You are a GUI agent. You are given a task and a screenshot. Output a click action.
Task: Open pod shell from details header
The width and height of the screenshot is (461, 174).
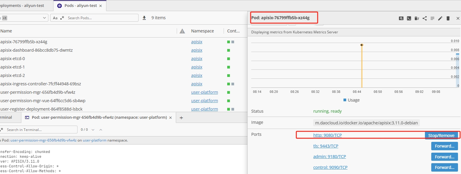409,18
